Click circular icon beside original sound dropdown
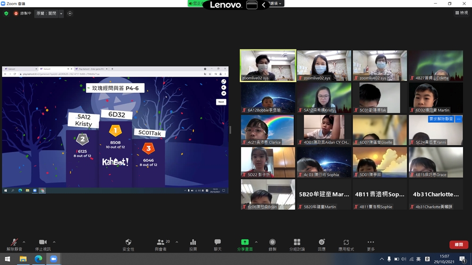 (70, 14)
